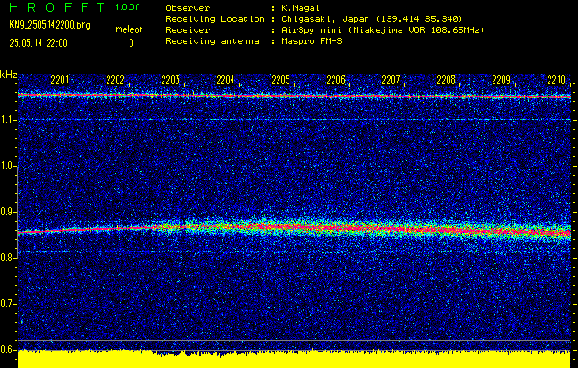The height and width of the screenshot is (368, 578).
Task: Click the 1.0 kHz axis label
Action: point(7,166)
